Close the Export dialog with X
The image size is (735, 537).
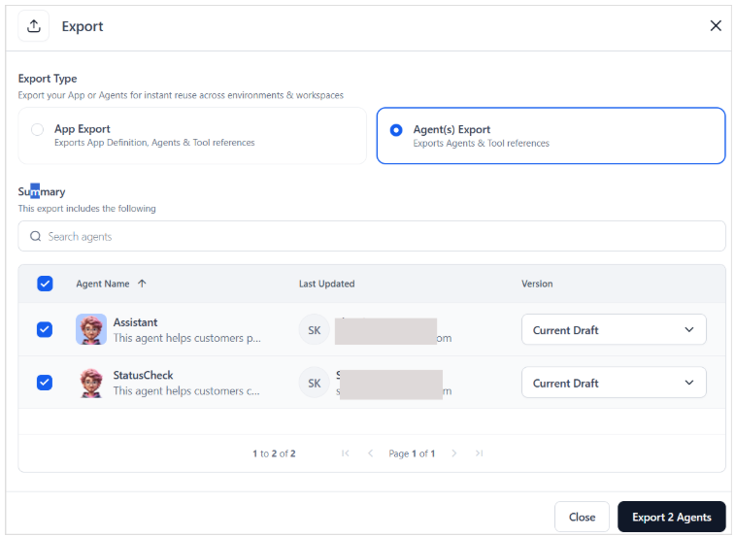(716, 26)
